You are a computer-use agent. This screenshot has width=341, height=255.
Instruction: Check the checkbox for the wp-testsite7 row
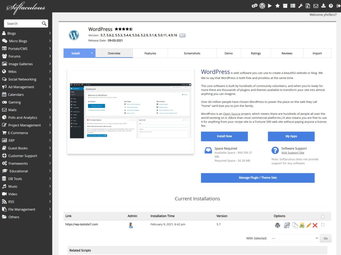pyautogui.click(x=322, y=225)
